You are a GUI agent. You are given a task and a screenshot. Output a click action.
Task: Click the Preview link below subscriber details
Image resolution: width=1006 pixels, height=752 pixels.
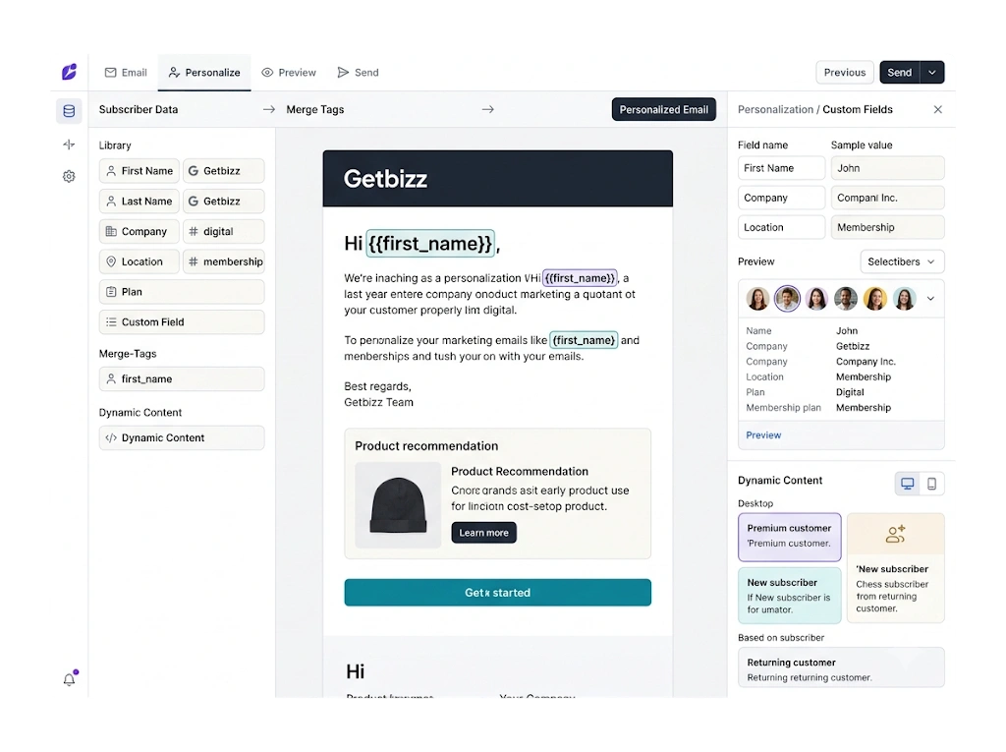pos(763,435)
